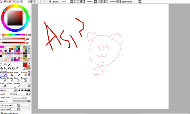Open the zoom percentage dropdown
The image size is (190, 114).
tap(72, 1)
